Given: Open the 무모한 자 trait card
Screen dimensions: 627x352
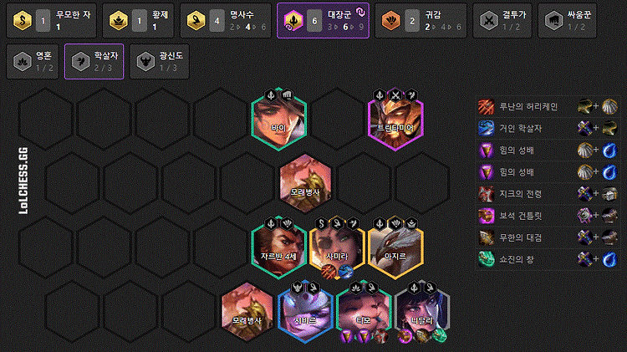Looking at the screenshot, I should pos(52,21).
